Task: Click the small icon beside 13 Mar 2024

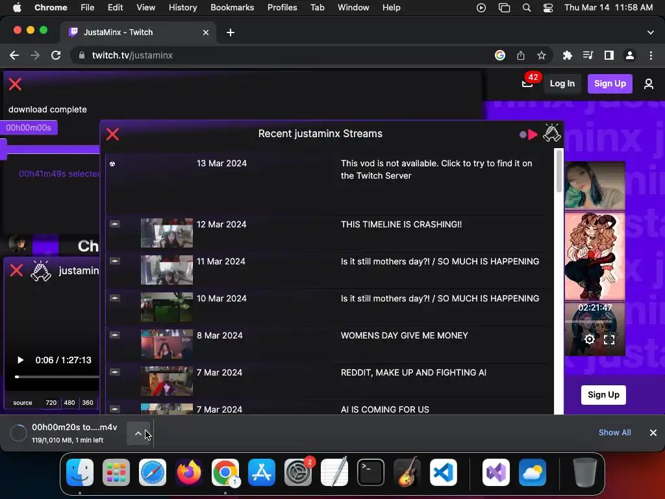Action: 112,164
